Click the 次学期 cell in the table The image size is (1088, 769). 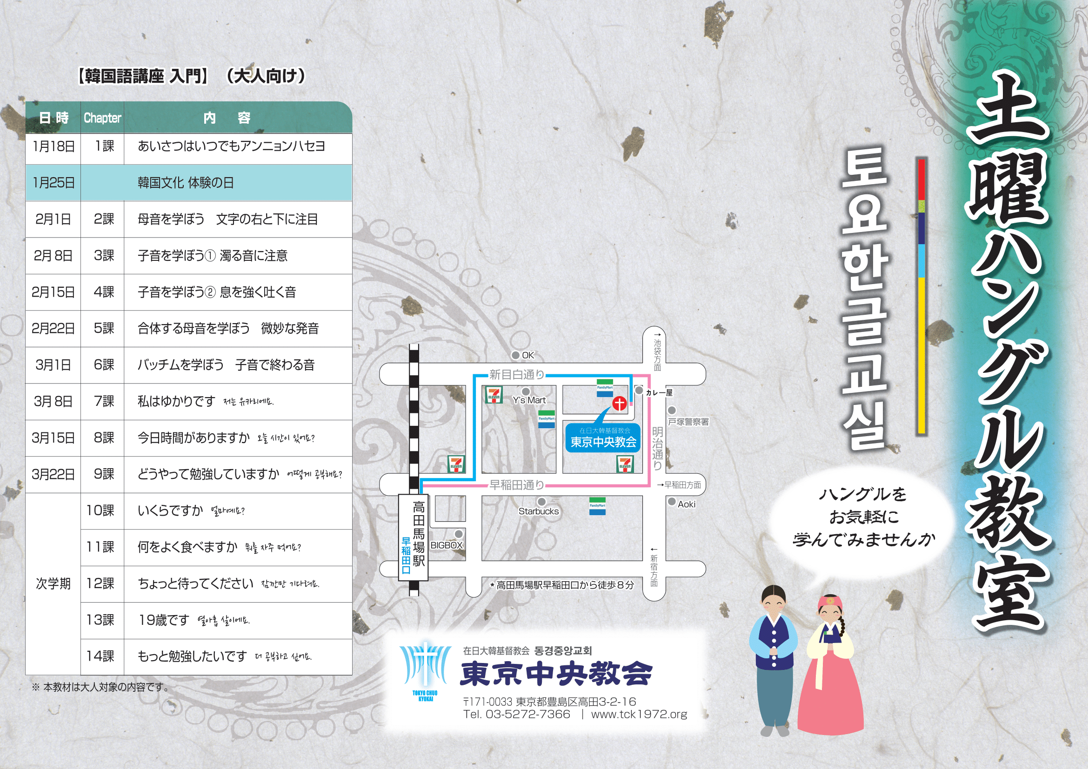coord(53,584)
